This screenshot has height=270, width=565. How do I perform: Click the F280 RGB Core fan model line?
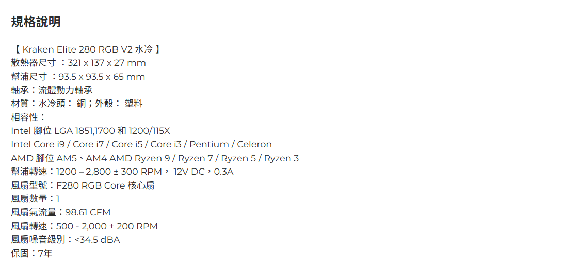pos(83,185)
